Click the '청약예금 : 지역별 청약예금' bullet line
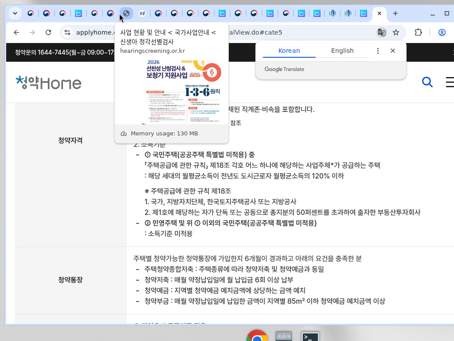 pyautogui.click(x=225, y=290)
